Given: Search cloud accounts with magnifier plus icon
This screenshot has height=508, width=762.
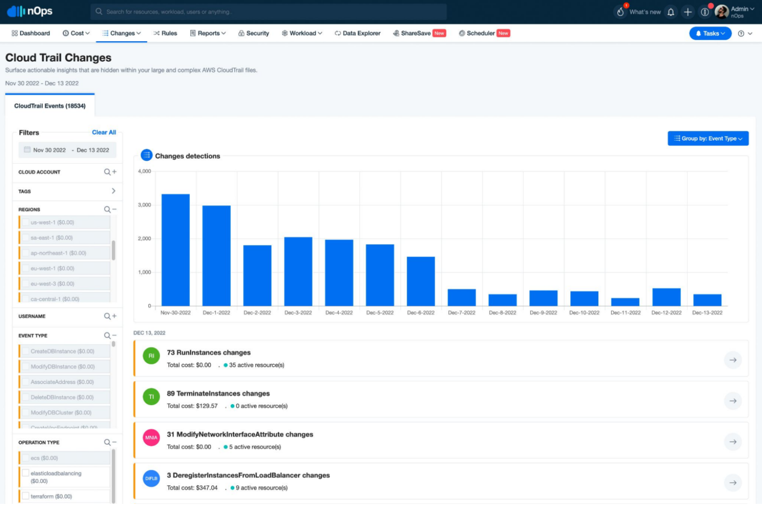Looking at the screenshot, I should (110, 172).
